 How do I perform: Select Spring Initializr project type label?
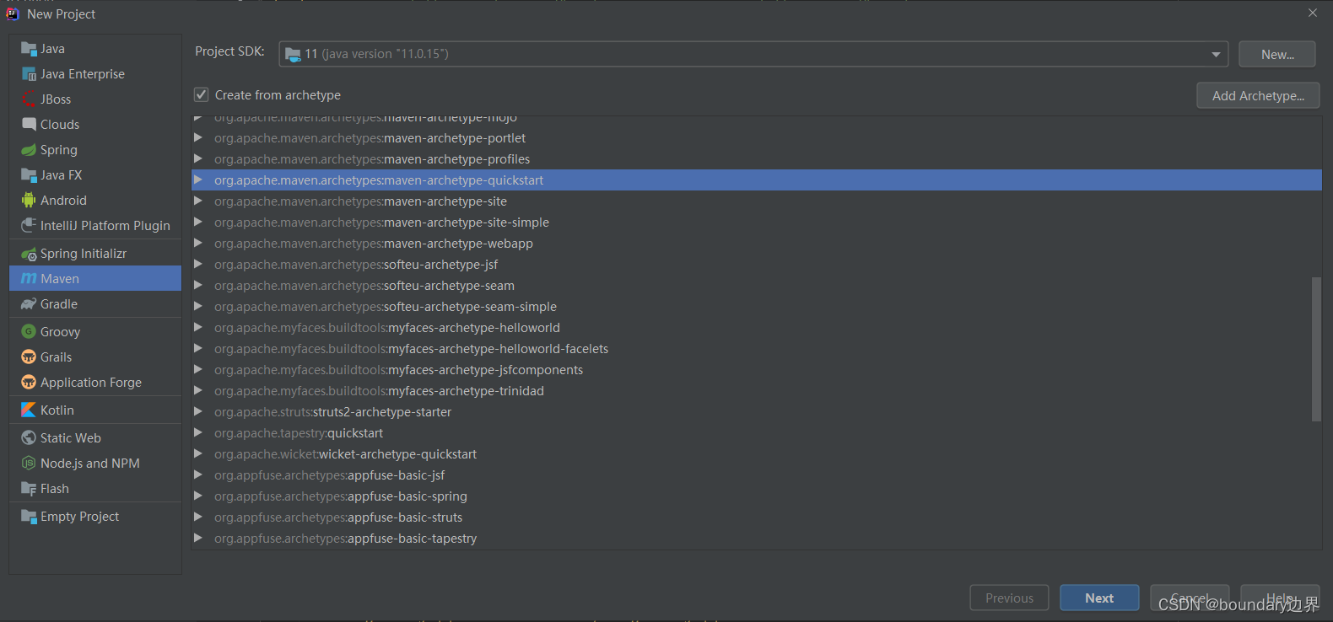pos(84,254)
